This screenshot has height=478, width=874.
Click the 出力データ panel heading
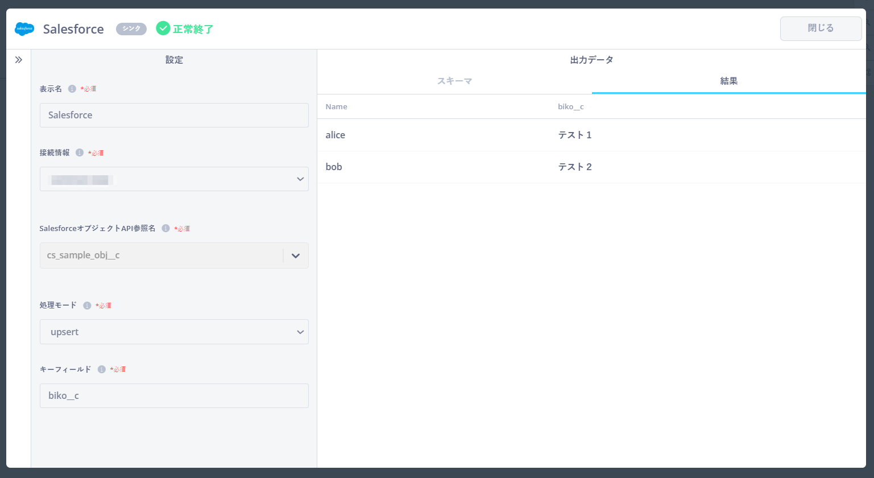591,60
